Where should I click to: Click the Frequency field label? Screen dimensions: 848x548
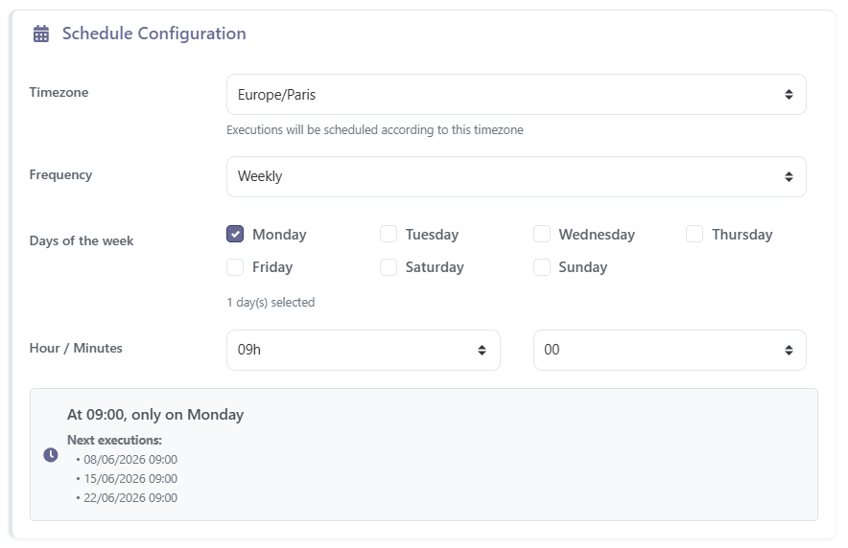tap(60, 175)
